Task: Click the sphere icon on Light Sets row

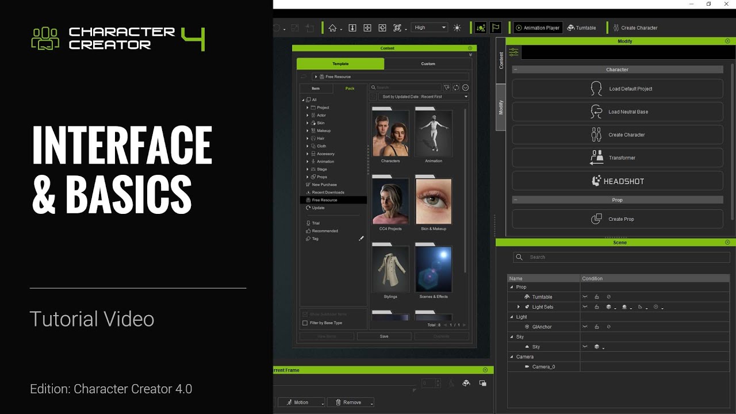Action: [624, 307]
